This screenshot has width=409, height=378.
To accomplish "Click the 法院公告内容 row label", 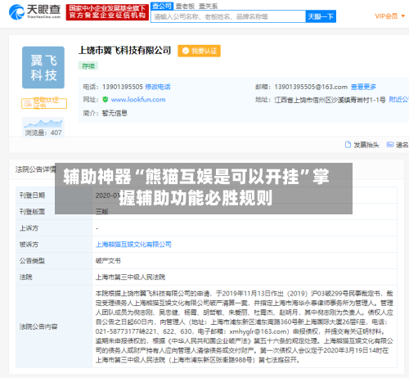I will pos(38,326).
